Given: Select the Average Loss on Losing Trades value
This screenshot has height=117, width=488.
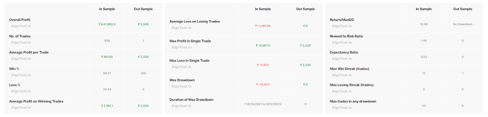Looking at the screenshot, I should tap(263, 26).
